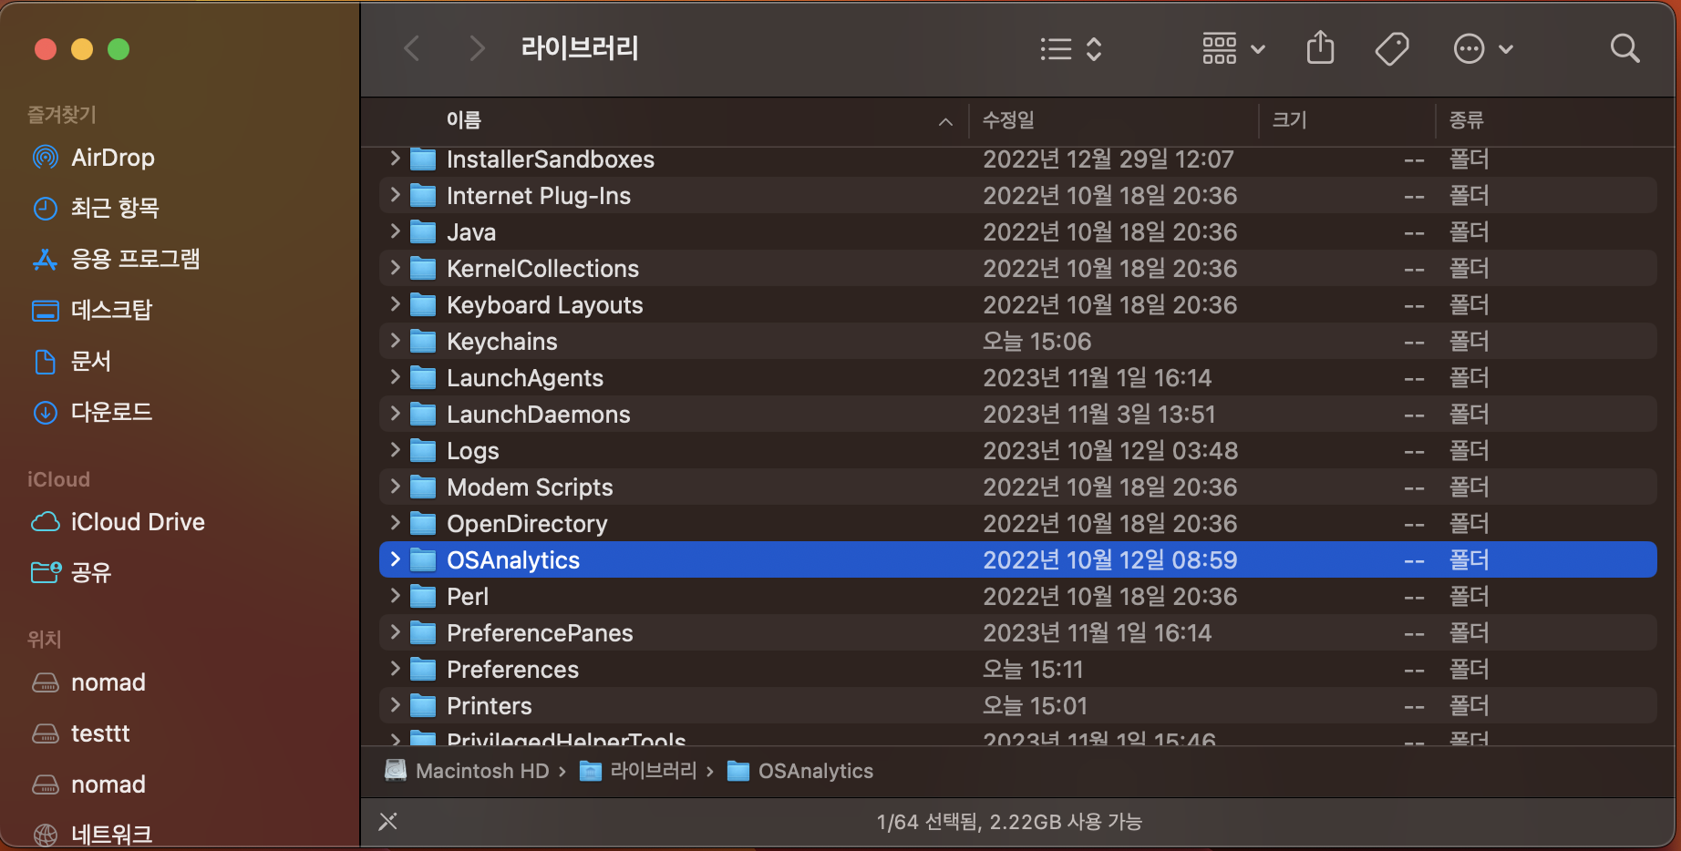Open the view style dropdown next to list icon

click(x=1094, y=50)
